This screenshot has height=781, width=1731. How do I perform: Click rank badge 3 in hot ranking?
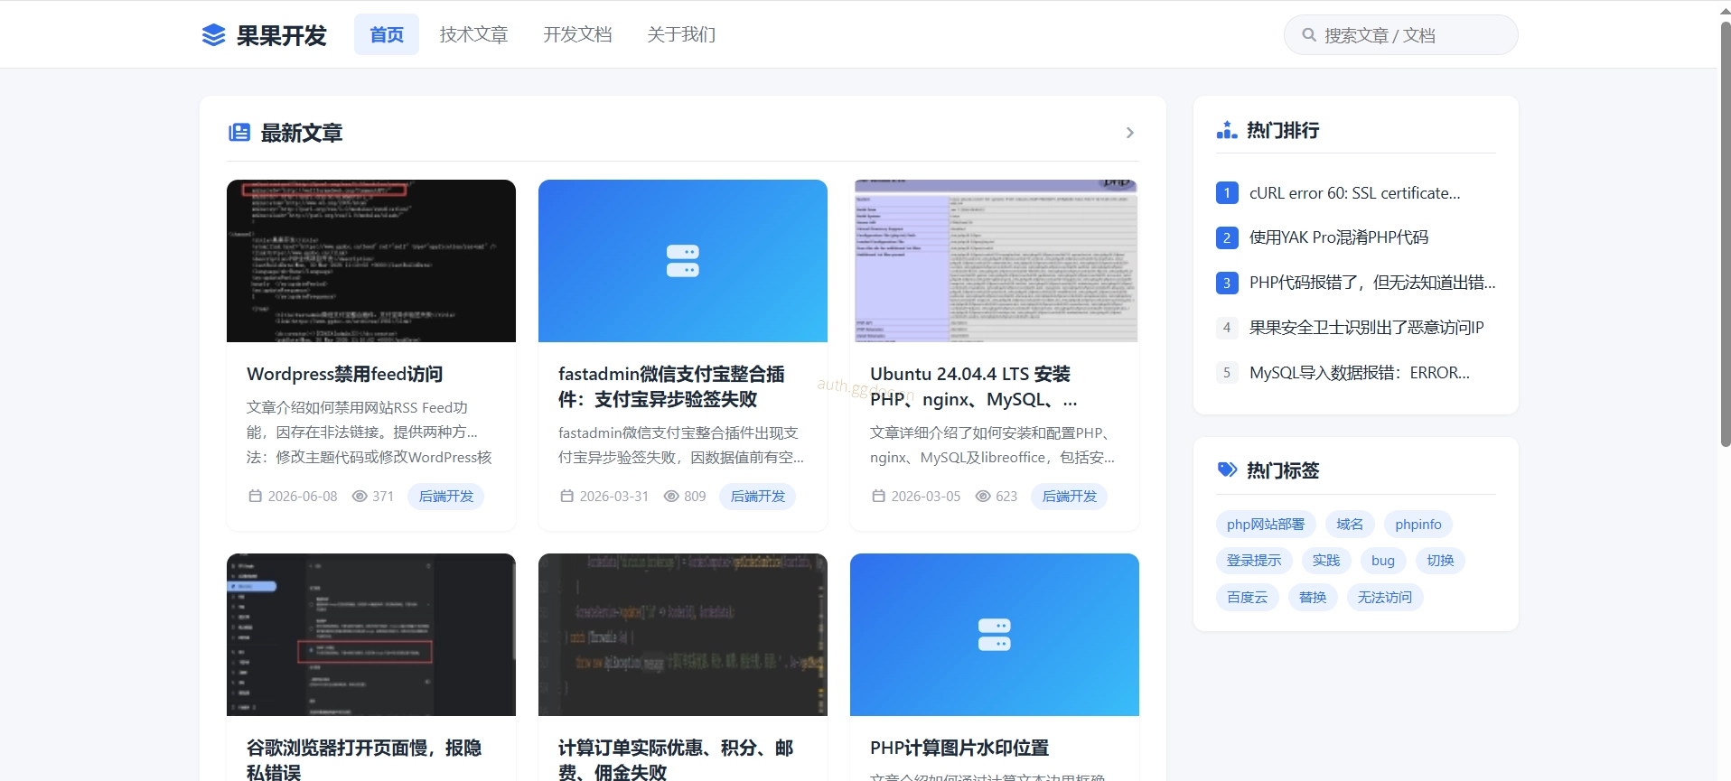tap(1227, 283)
